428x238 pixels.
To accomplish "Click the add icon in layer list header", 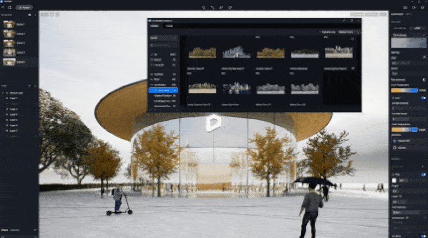I will point(29,86).
